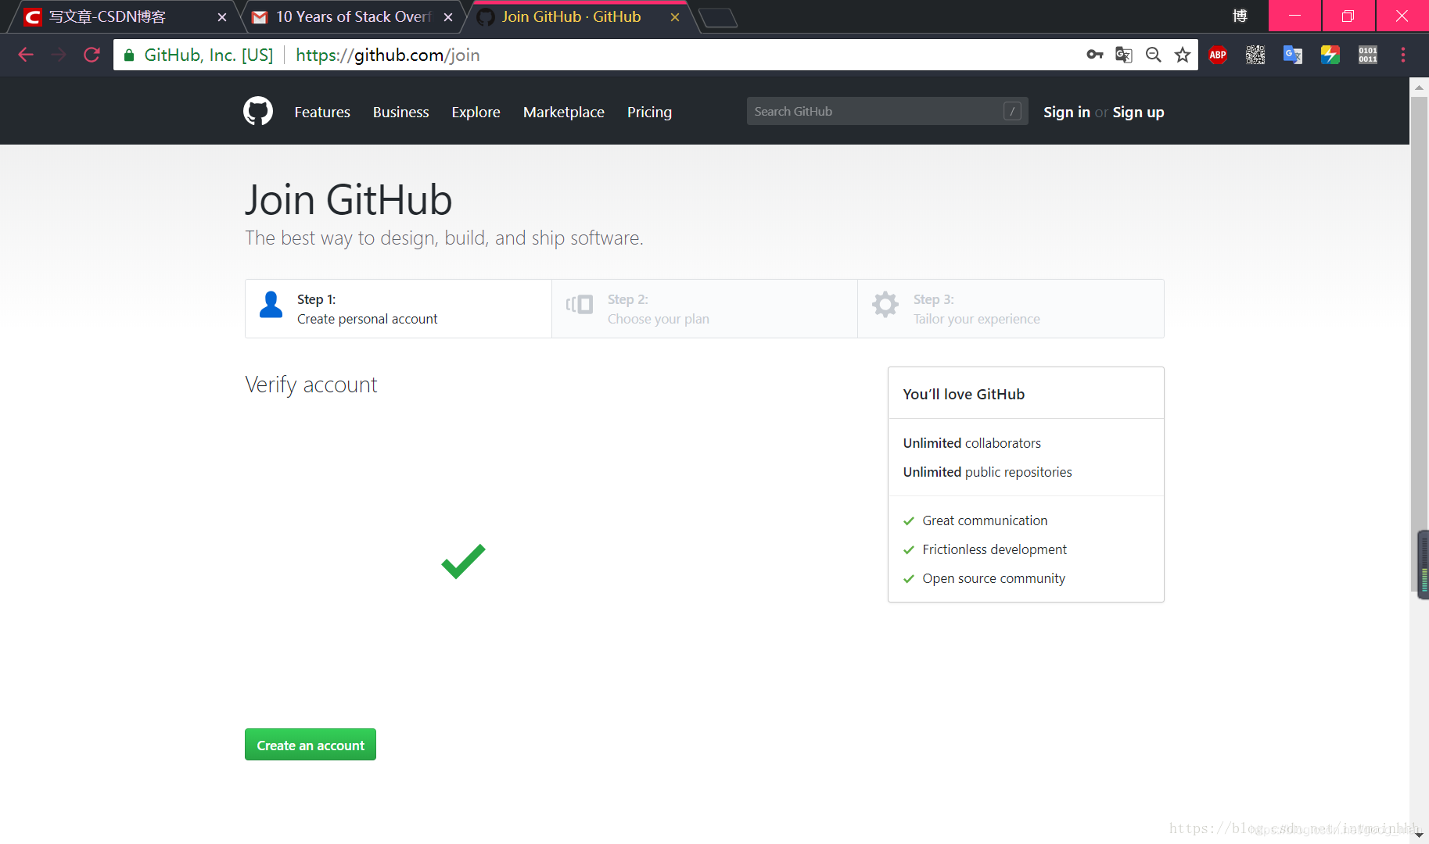This screenshot has width=1429, height=844.
Task: Click the checkmark beside Frictionless development
Action: [x=909, y=550]
